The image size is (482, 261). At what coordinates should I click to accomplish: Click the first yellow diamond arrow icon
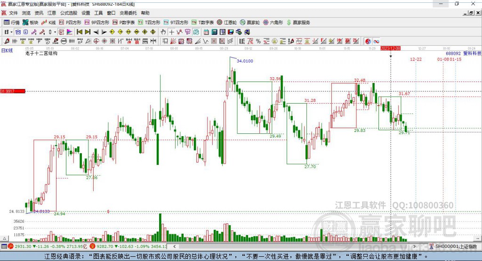[x=112, y=32]
